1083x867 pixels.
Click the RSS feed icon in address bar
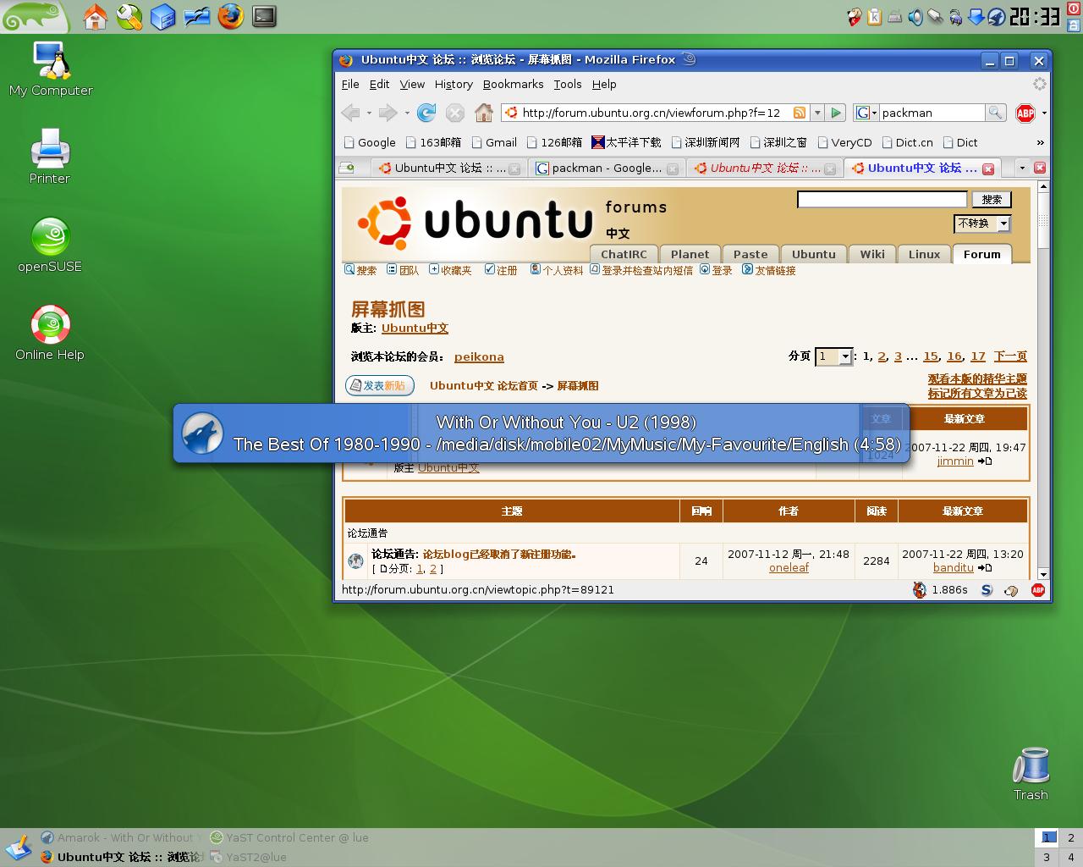point(799,113)
